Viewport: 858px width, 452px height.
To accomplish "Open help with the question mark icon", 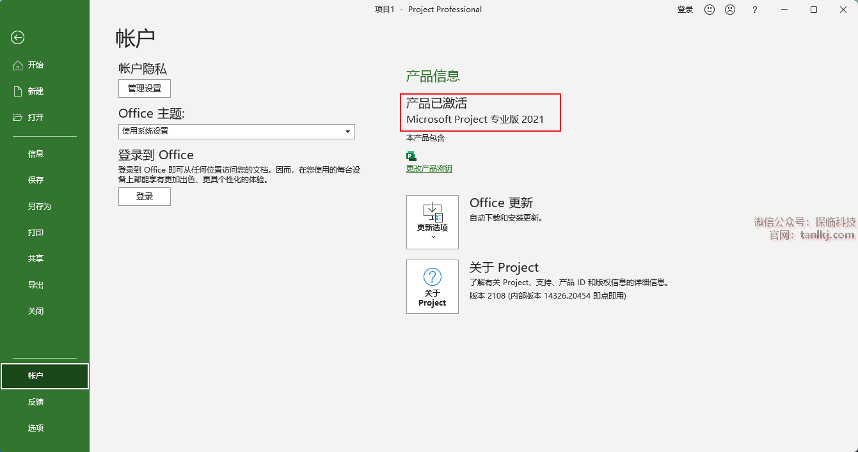I will (755, 10).
